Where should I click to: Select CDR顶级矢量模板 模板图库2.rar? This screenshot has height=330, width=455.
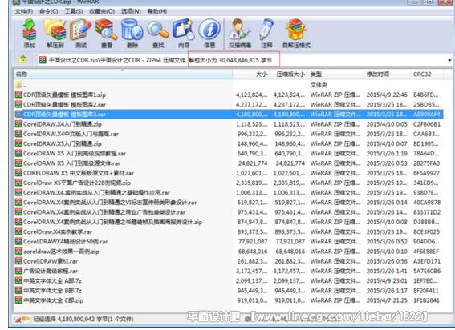tap(64, 104)
